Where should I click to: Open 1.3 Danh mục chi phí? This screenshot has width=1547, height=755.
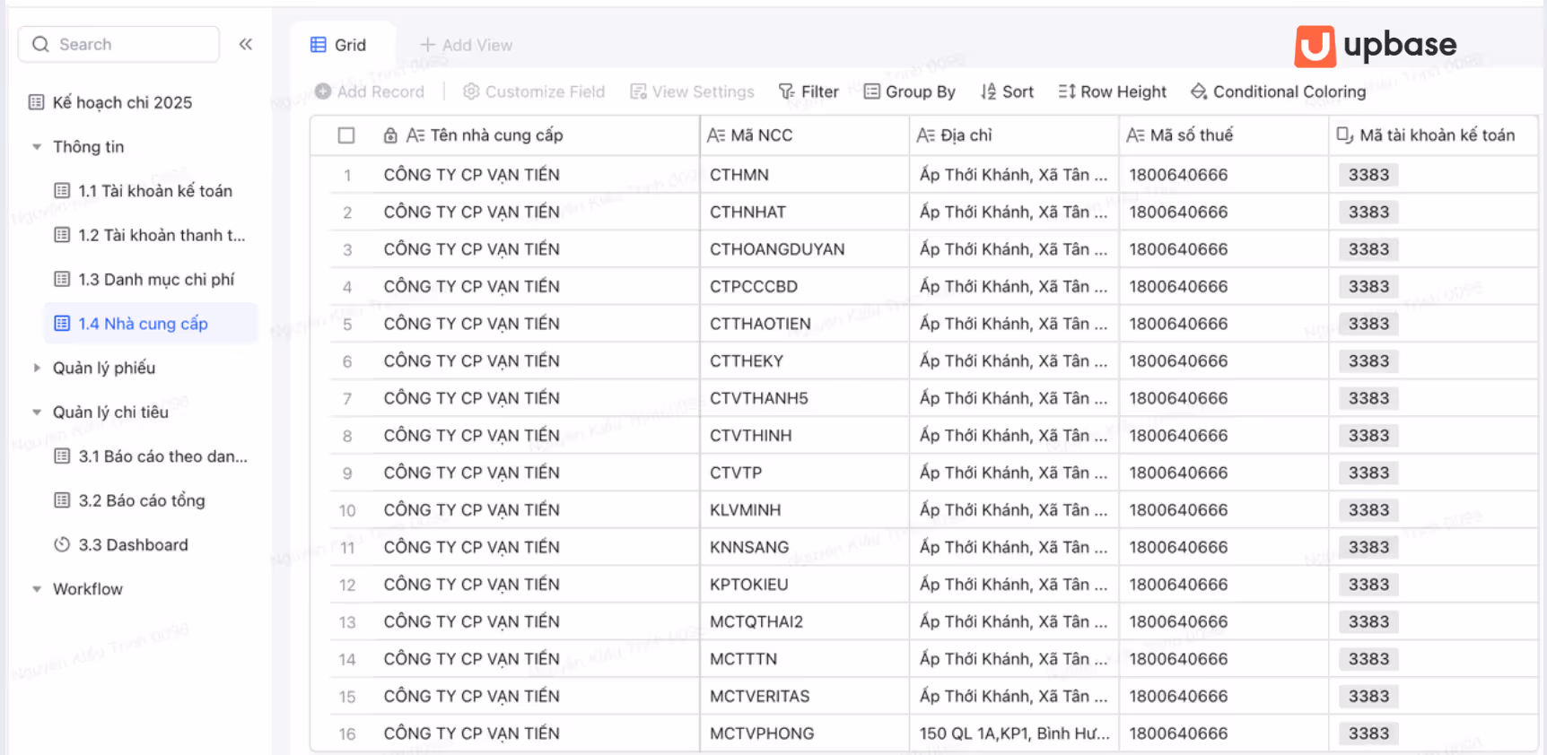click(156, 279)
